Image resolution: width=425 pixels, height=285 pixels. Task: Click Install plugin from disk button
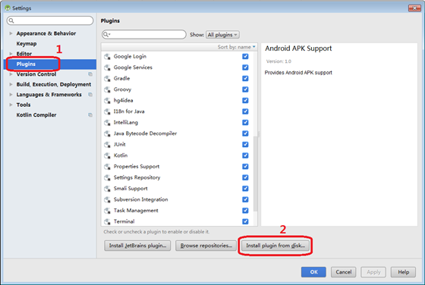pos(275,246)
